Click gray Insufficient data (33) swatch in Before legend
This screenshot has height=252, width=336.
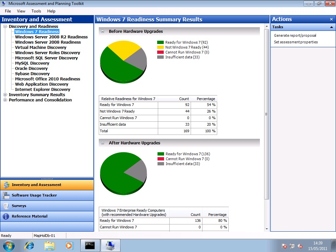click(160, 57)
